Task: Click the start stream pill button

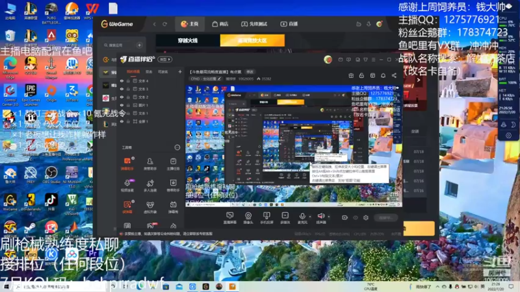Action: 386,218
